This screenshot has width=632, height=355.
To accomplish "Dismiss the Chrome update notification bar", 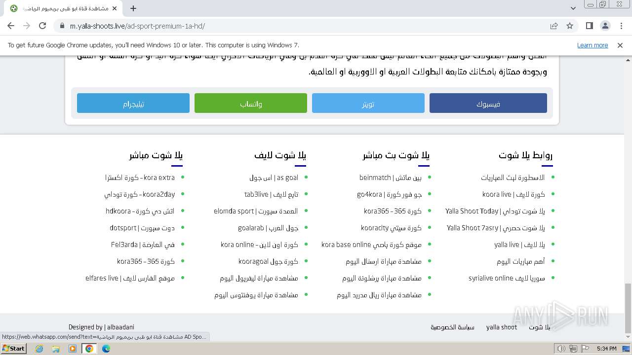I will coord(620,45).
